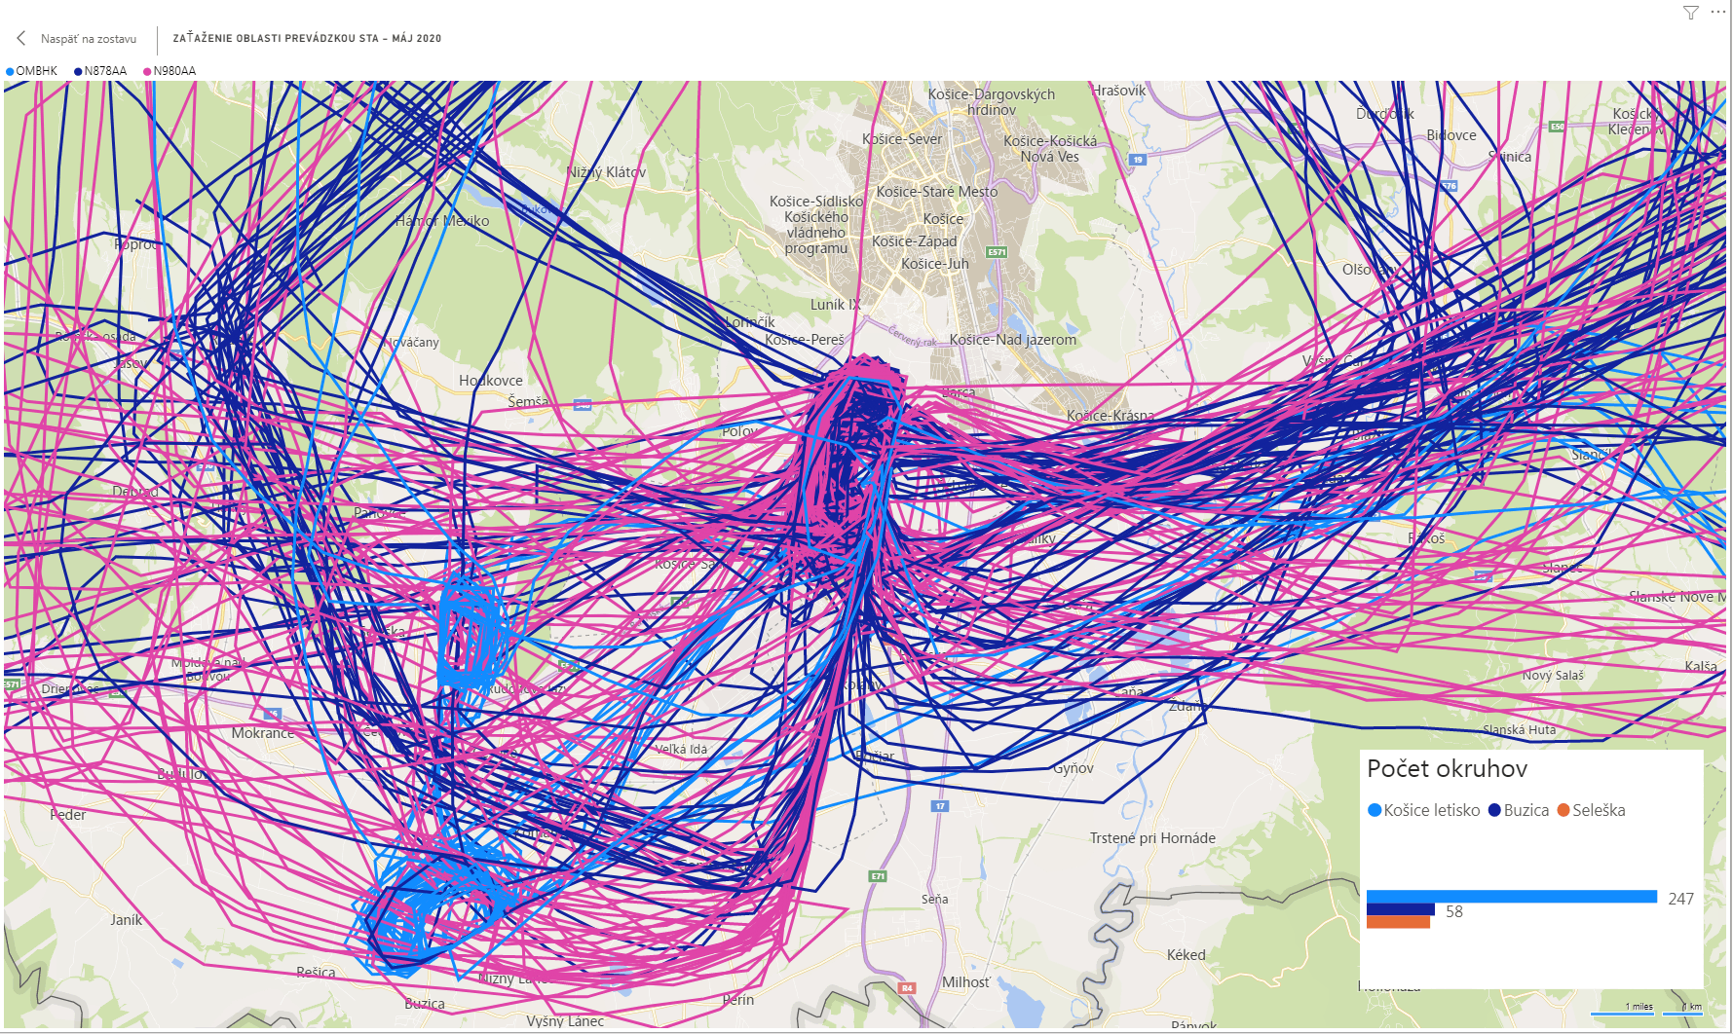Screen dimensions: 1733x1034
Task: Select the orange Seleška bar
Action: click(1398, 922)
